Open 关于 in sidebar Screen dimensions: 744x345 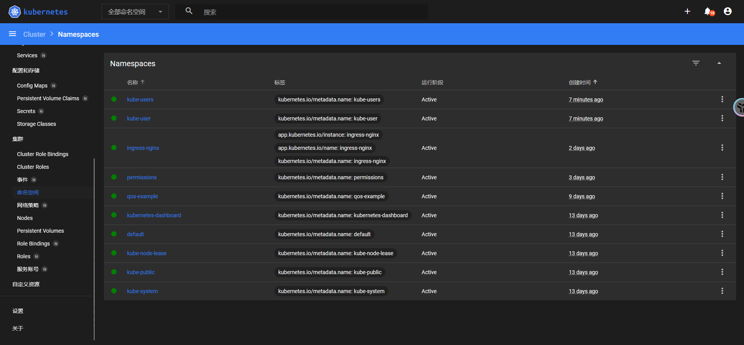tap(18, 328)
